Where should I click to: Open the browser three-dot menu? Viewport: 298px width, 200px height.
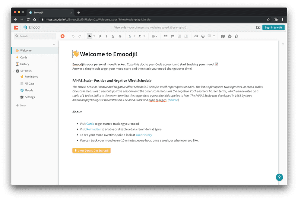(x=283, y=19)
